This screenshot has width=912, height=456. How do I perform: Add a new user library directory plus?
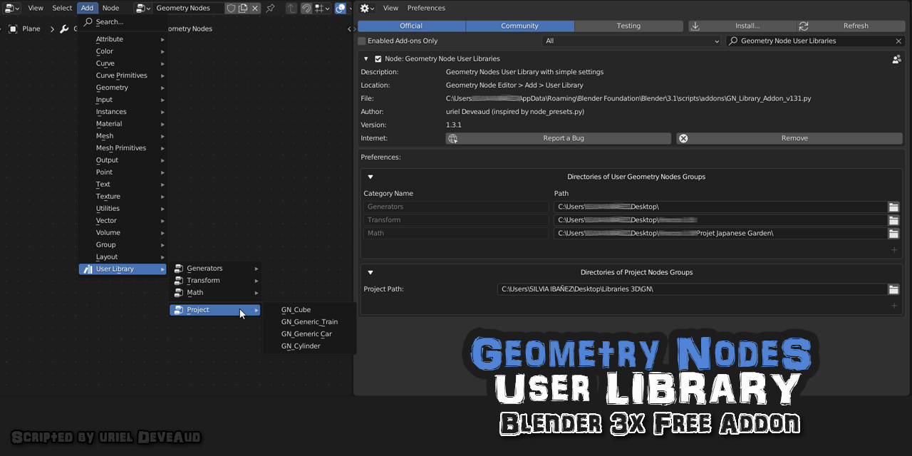894,250
